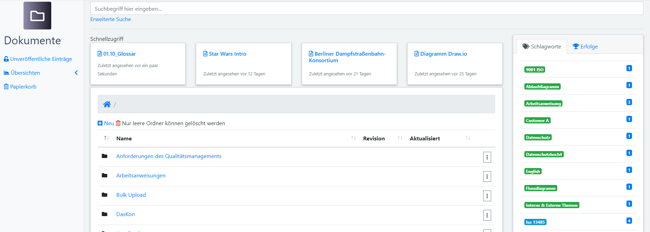Open the Arbeitsanweisungen folder
The width and height of the screenshot is (650, 232).
tap(141, 176)
